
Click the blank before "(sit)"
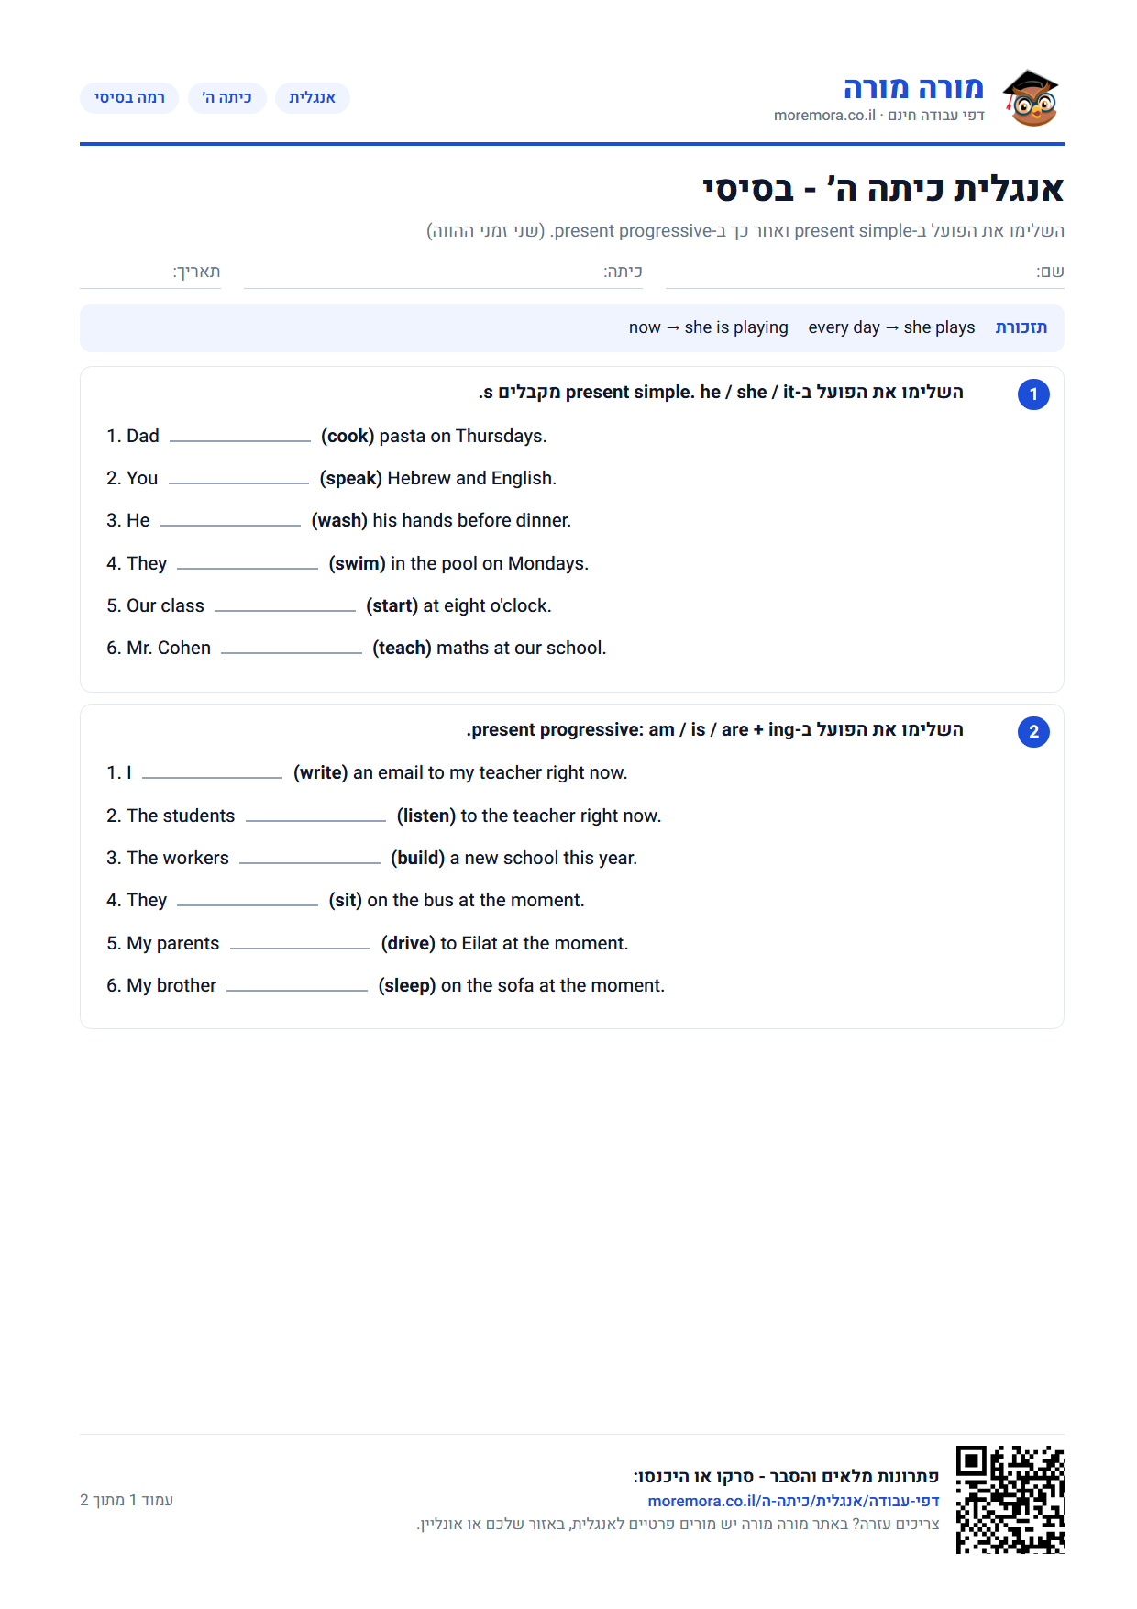[248, 901]
